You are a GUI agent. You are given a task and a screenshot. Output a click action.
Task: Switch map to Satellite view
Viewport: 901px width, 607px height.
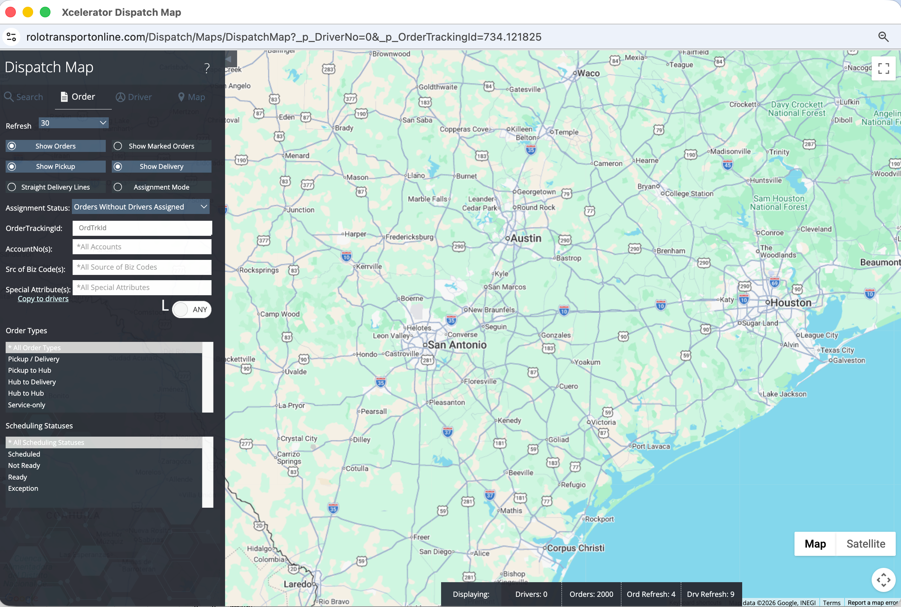click(x=866, y=543)
